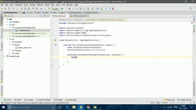The width and height of the screenshot is (196, 110).
Task: Expand the mipmap folder
Action: pyautogui.click(x=10, y=51)
